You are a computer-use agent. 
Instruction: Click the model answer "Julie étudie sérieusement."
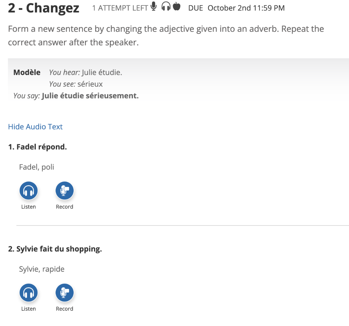coord(90,96)
